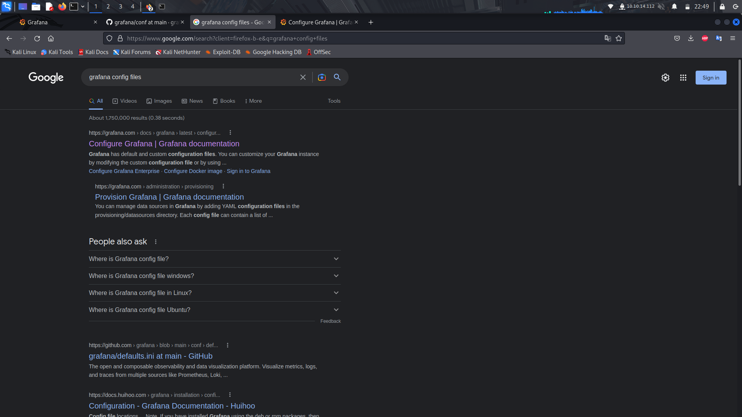Expand 'Where is Grafana config file in Linux?'
The image size is (742, 417).
tap(214, 293)
